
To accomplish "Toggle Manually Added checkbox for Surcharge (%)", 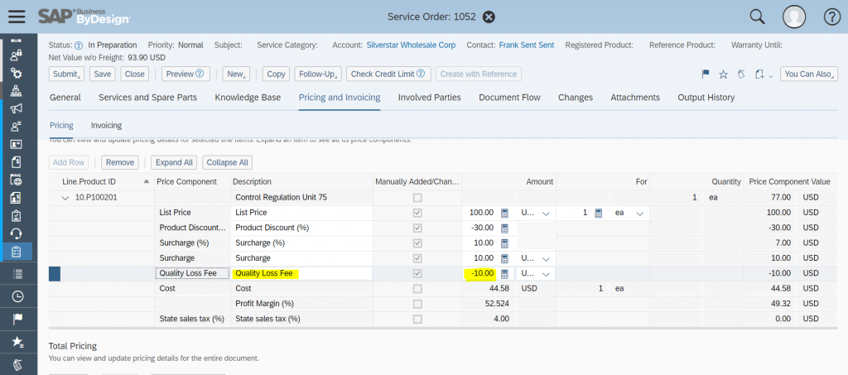I will (417, 243).
